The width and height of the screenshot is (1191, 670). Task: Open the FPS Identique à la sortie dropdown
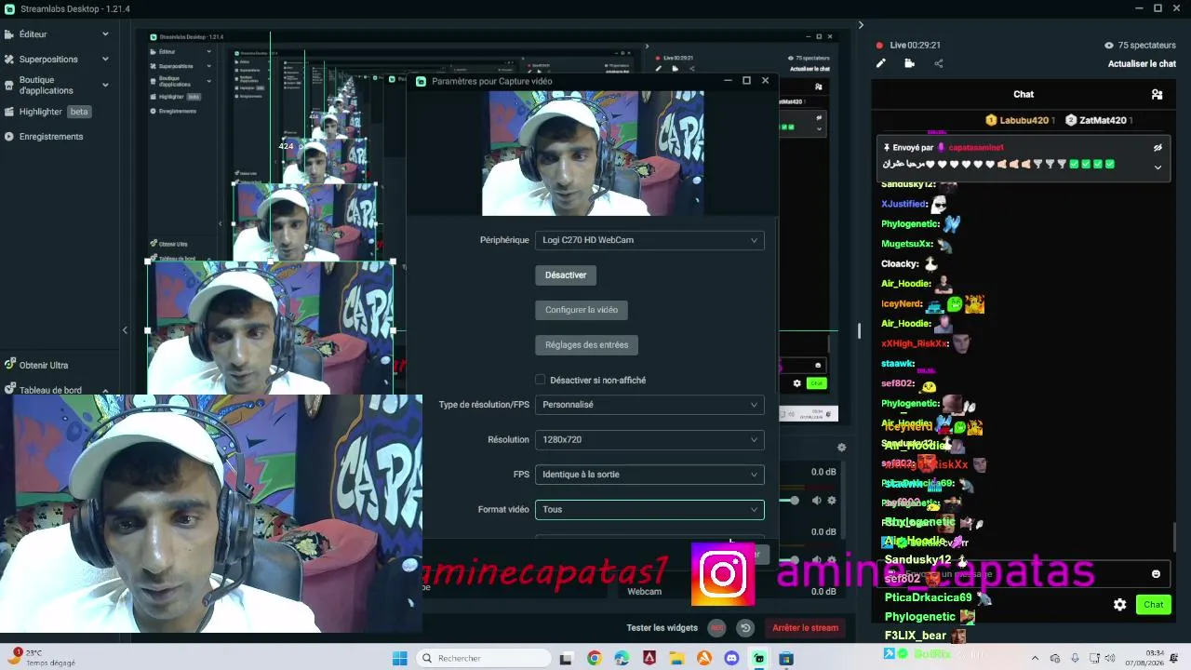649,475
